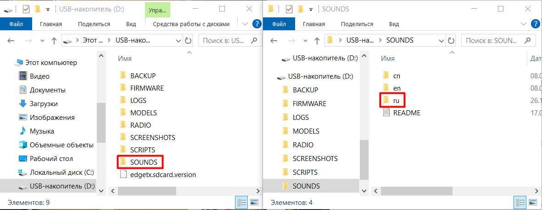This screenshot has width=542, height=210.
Task: Open Средства работы с дисками tab
Action: [x=191, y=24]
